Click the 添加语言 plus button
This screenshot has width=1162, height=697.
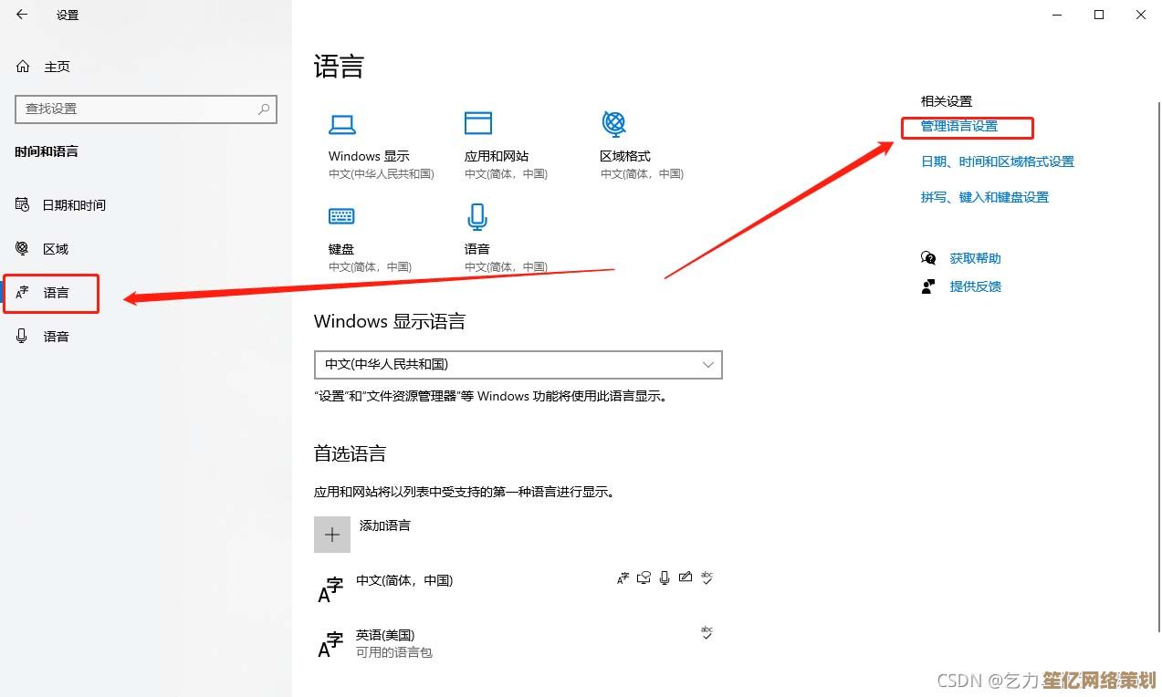coord(331,534)
